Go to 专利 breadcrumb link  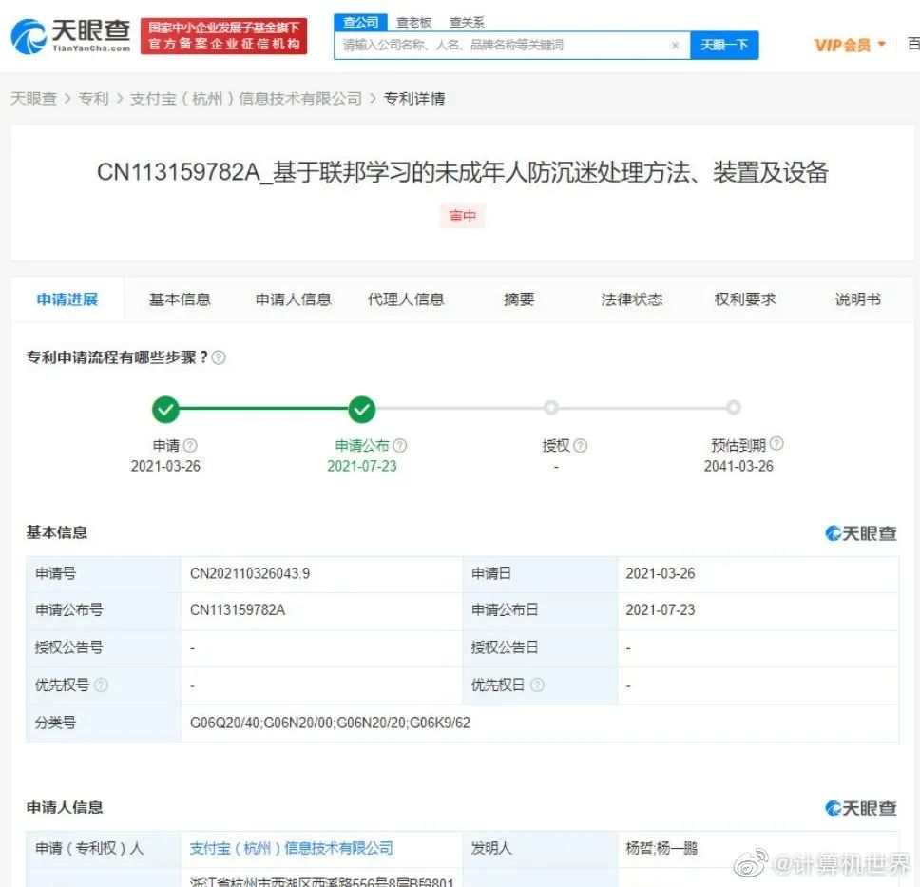coord(94,98)
